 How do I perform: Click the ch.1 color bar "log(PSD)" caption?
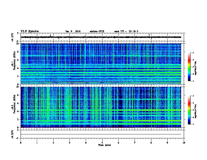(x=196, y=68)
